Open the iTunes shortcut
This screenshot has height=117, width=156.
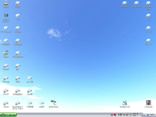coord(6,53)
